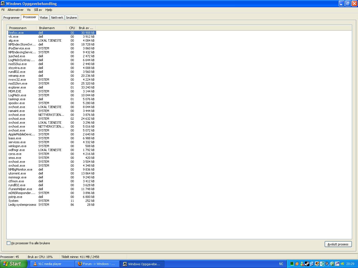The height and width of the screenshot is (268, 358).
Task: Select the stsystra.exe process
Action: click(x=52, y=68)
